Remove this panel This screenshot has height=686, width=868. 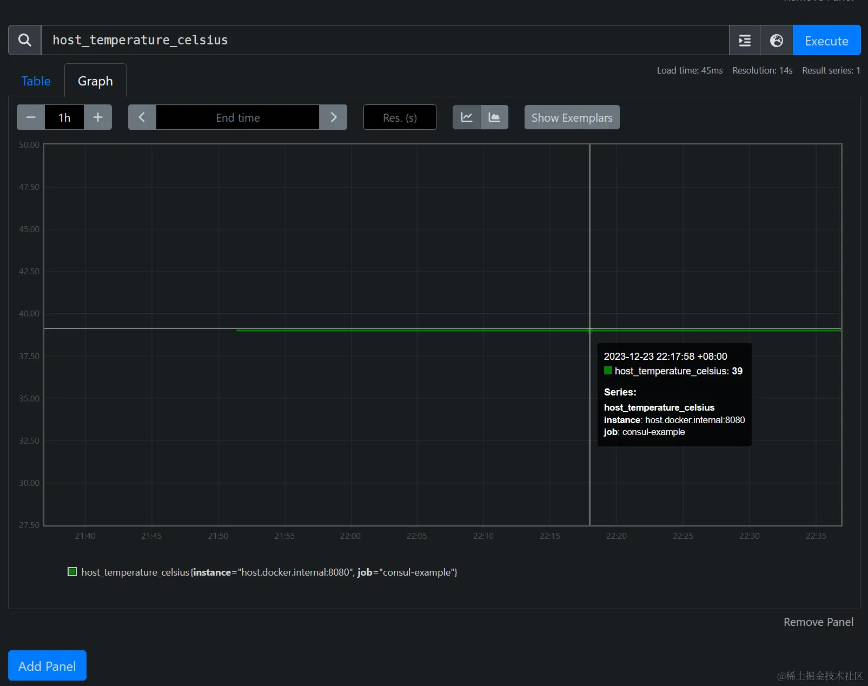[x=818, y=622]
